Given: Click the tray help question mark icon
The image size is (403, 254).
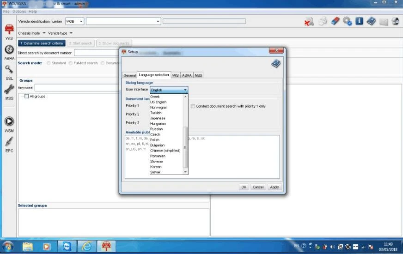Looking at the screenshot, I should pyautogui.click(x=304, y=246).
